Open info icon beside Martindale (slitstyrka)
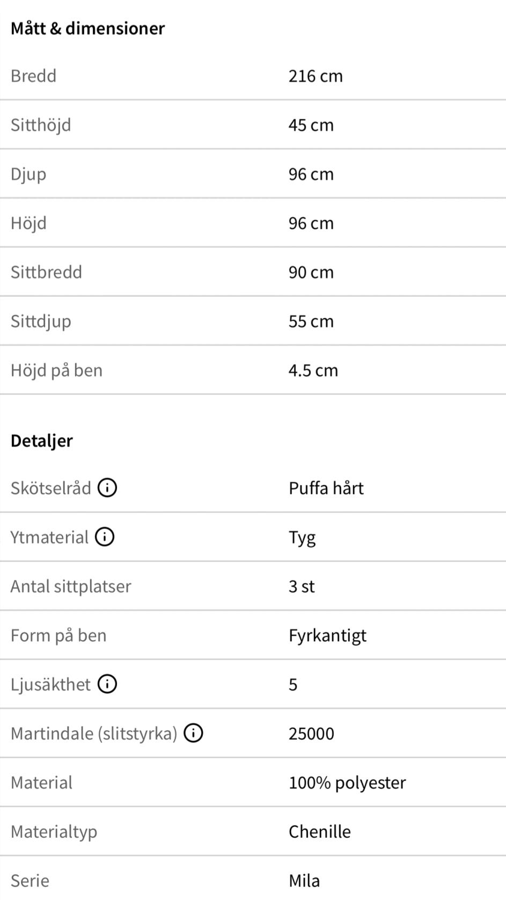The width and height of the screenshot is (506, 900). point(193,733)
